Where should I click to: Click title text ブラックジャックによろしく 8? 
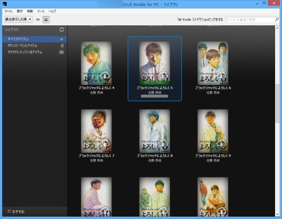click(x=154, y=156)
